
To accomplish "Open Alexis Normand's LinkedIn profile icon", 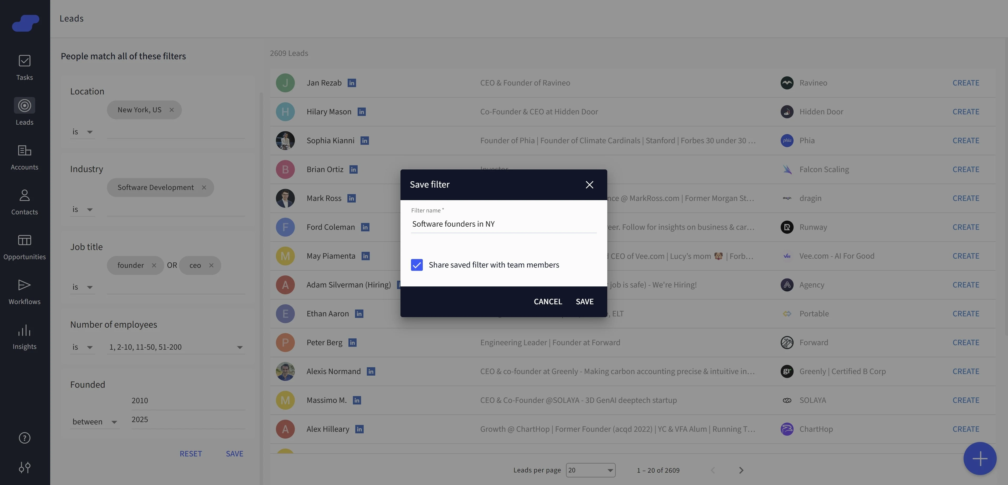I will 371,371.
